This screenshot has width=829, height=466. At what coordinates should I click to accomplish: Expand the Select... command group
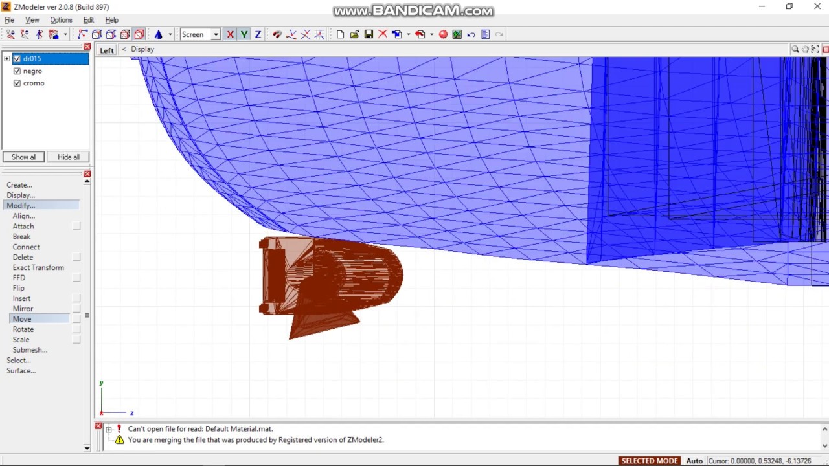click(19, 361)
